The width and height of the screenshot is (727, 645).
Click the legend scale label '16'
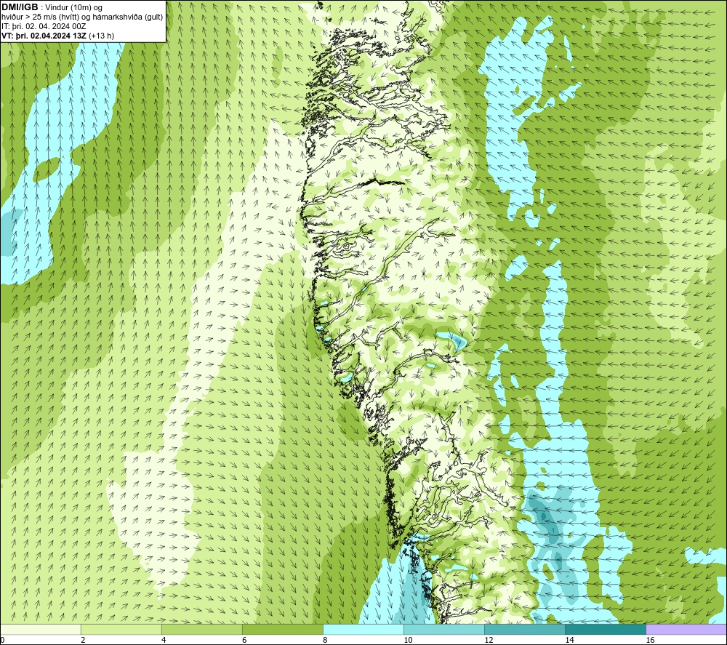click(x=650, y=640)
